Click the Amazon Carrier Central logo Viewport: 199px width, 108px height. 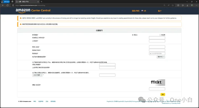pyautogui.click(x=33, y=11)
